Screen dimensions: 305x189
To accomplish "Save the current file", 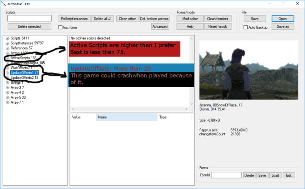I will (x=255, y=19).
